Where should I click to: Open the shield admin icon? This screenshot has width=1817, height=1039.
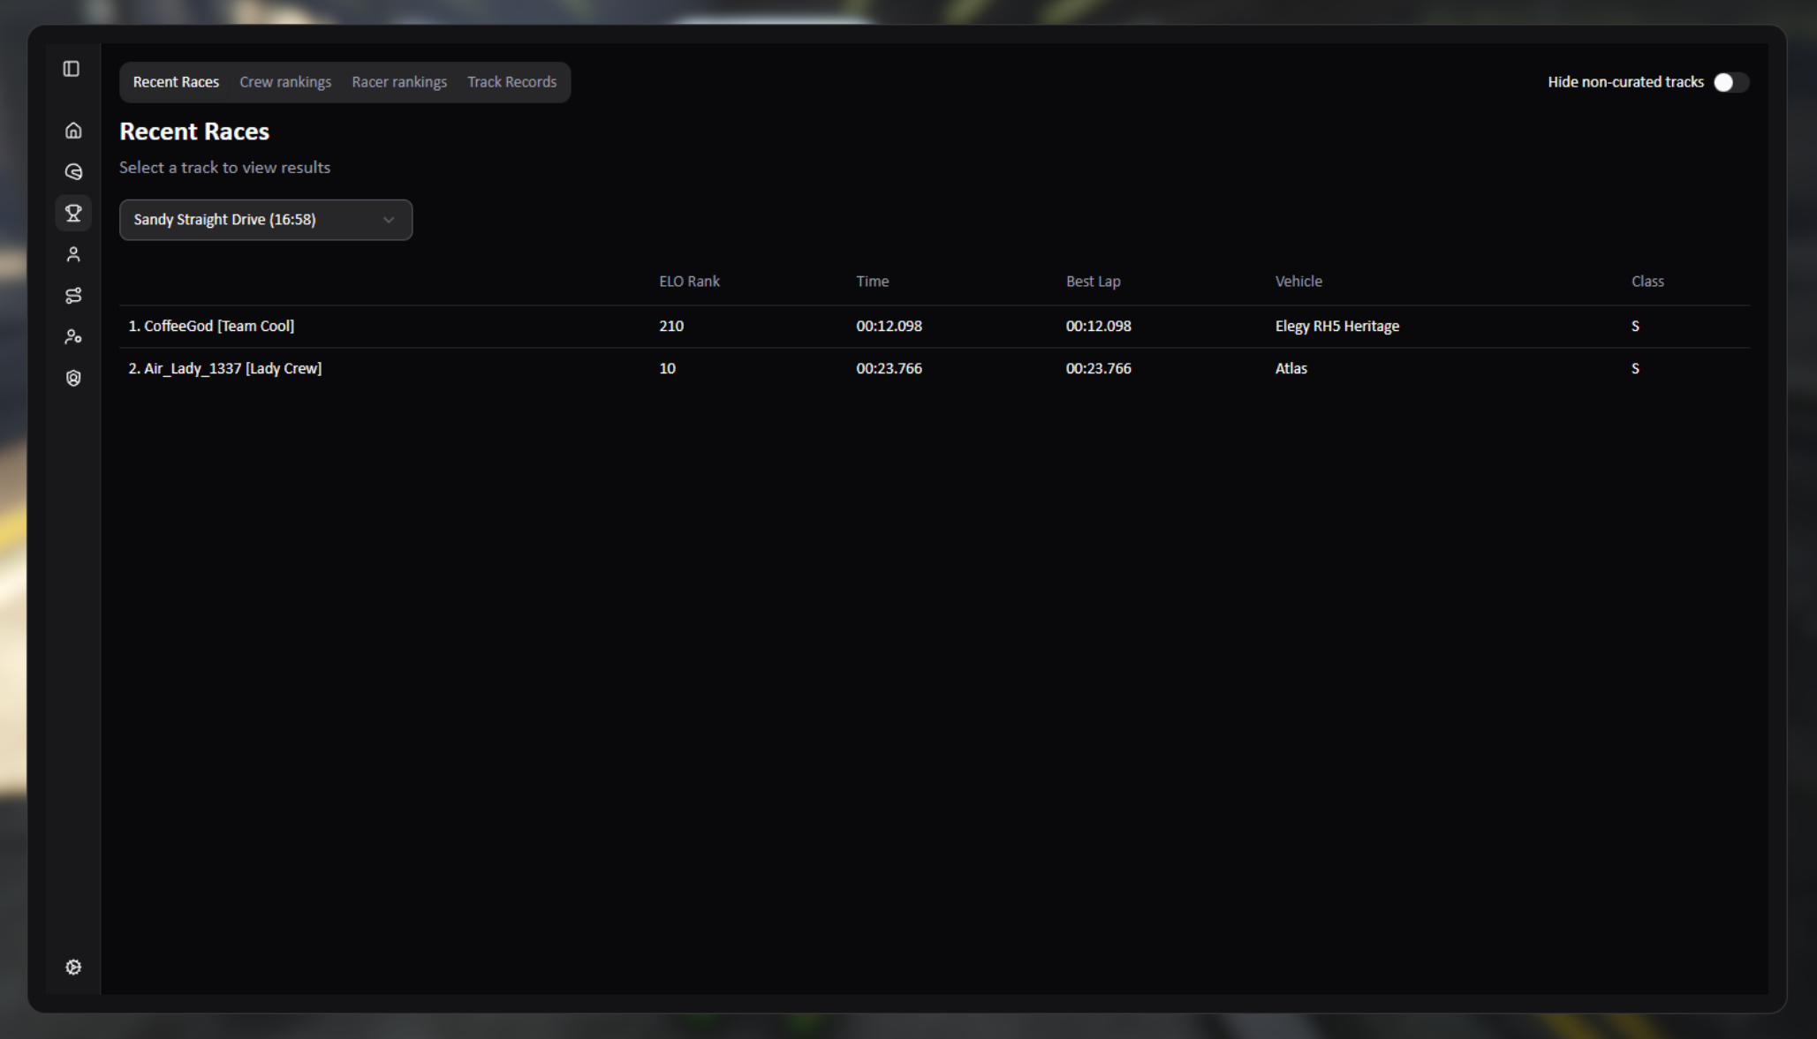coord(73,378)
